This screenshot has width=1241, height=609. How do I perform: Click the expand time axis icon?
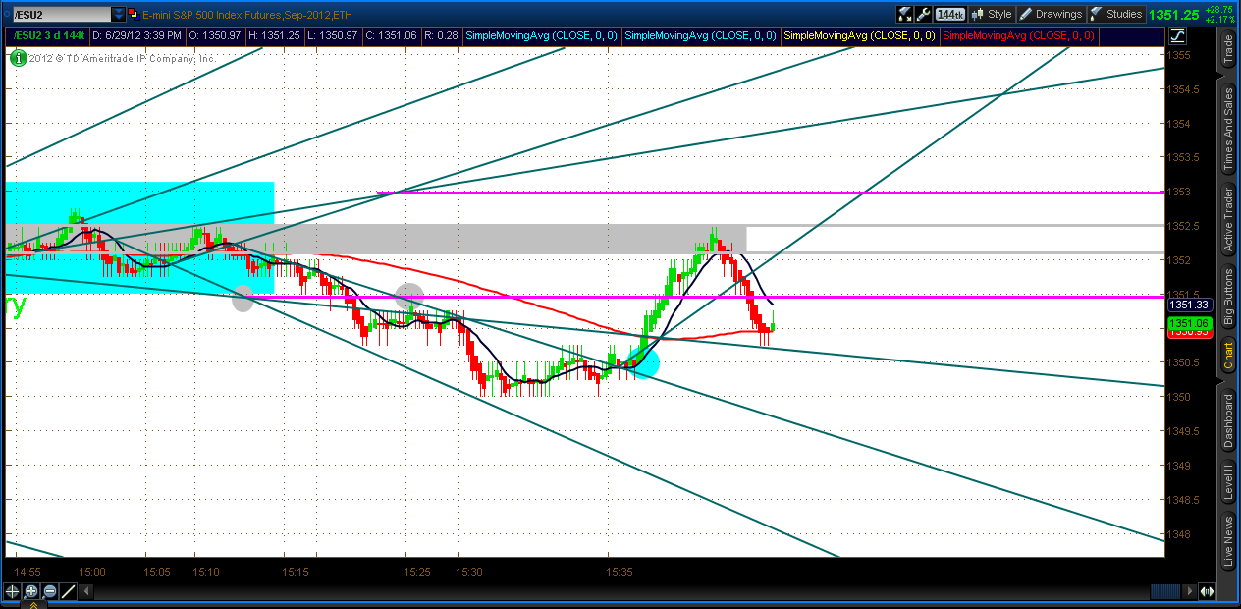1208,591
